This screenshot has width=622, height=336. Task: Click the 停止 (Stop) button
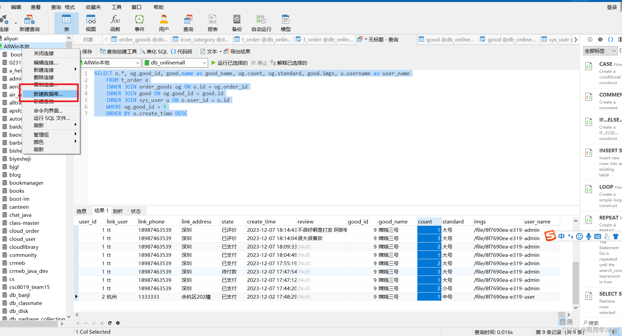[259, 63]
